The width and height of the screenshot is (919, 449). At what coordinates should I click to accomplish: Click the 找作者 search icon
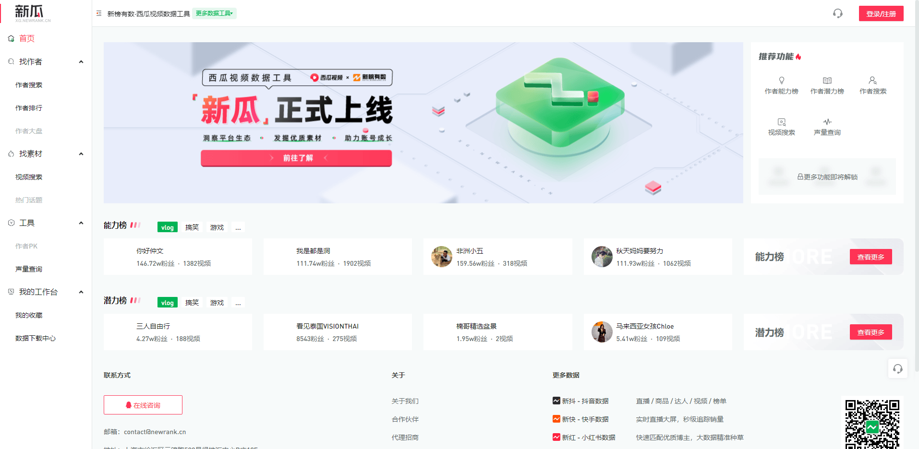click(11, 61)
